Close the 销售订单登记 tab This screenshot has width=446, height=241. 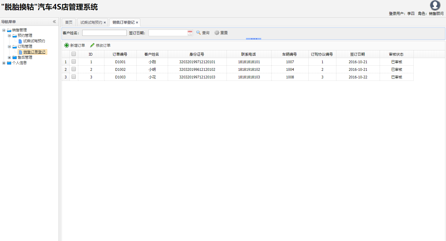point(137,22)
